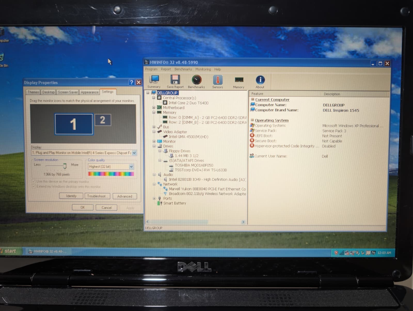Select the Marvell Yukon Ethernet adapter
Image resolution: width=413 pixels, height=311 pixels.
(x=207, y=189)
